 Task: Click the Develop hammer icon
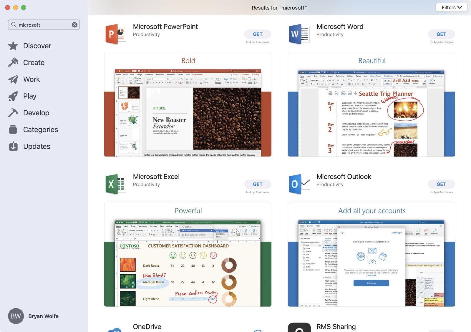13,113
